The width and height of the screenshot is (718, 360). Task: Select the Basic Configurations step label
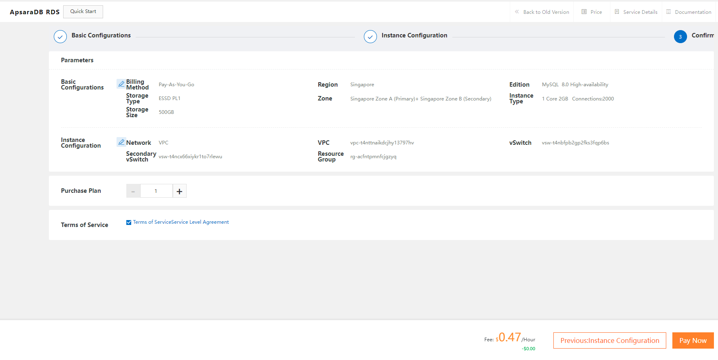click(x=101, y=35)
